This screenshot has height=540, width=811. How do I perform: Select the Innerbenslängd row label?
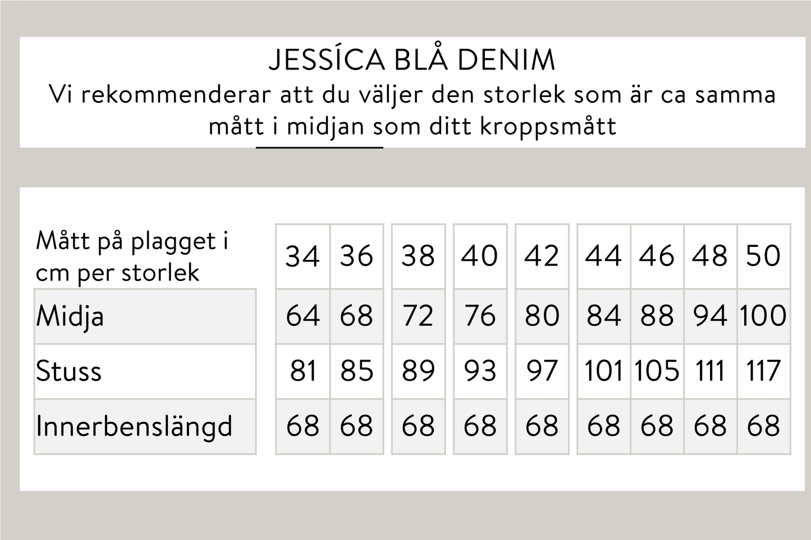[134, 426]
